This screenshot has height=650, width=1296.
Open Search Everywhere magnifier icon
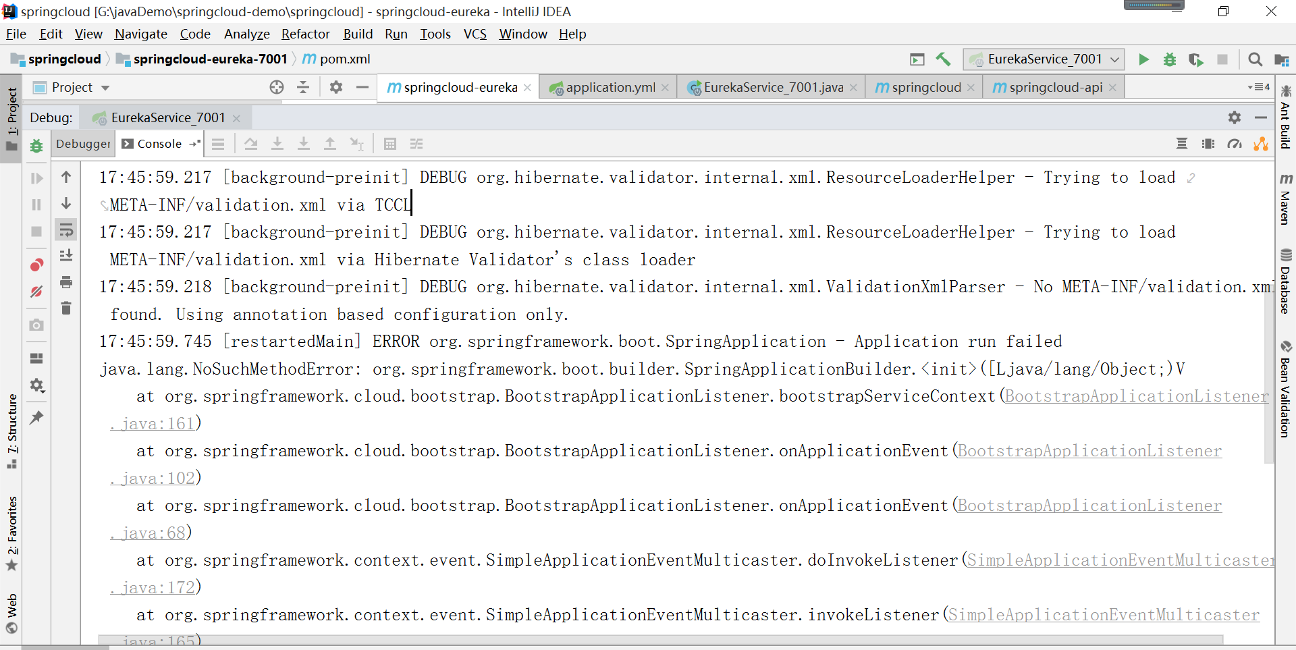(x=1255, y=59)
